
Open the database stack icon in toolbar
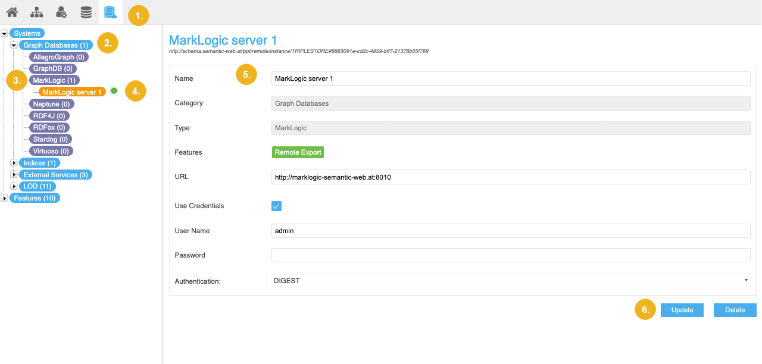pyautogui.click(x=86, y=12)
